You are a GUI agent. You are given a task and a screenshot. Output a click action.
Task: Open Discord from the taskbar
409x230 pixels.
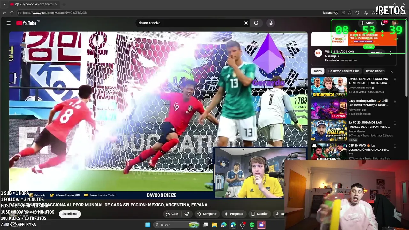(x=261, y=225)
